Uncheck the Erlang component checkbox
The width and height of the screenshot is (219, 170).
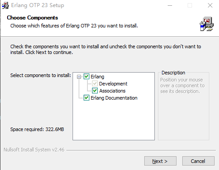click(x=86, y=77)
